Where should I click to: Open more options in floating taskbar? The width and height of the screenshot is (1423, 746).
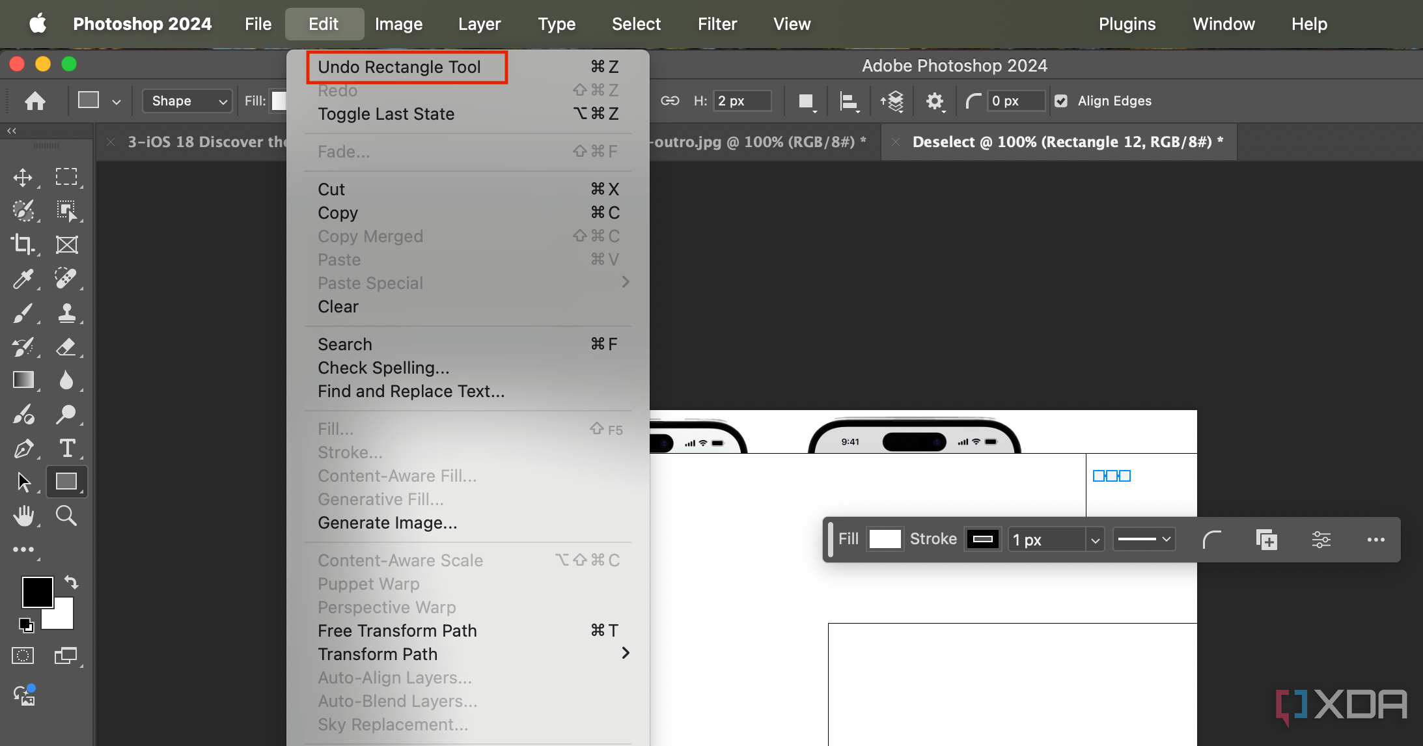pyautogui.click(x=1376, y=540)
